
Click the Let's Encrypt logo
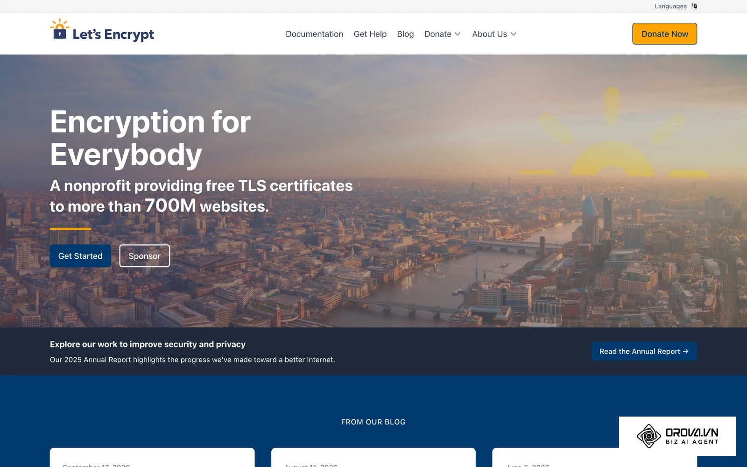[102, 30]
